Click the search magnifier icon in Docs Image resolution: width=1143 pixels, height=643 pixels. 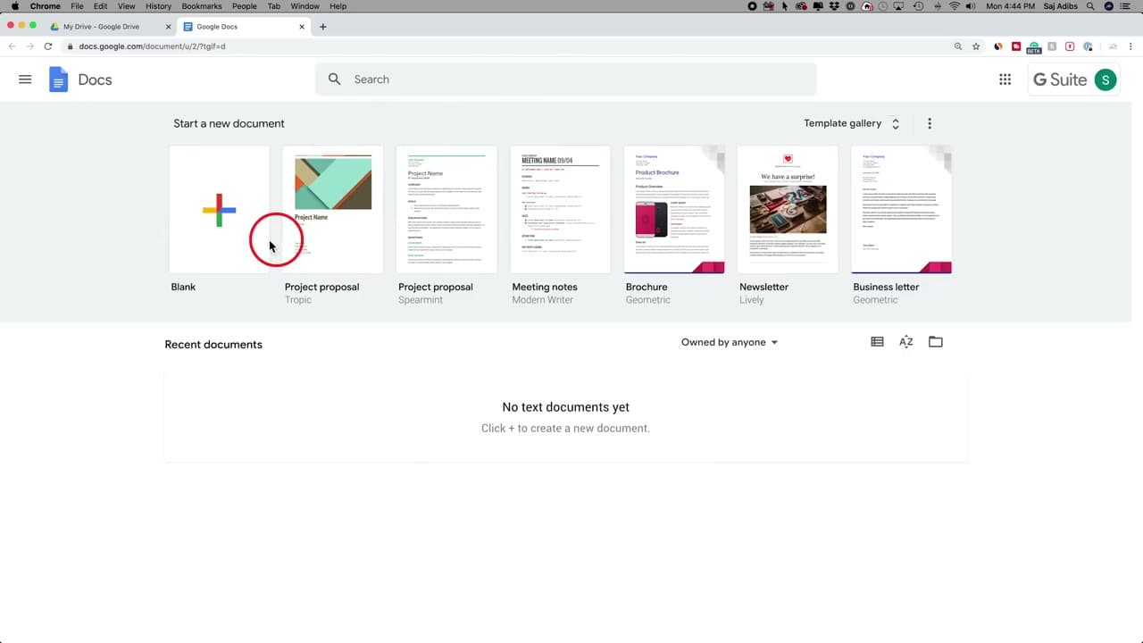[334, 79]
